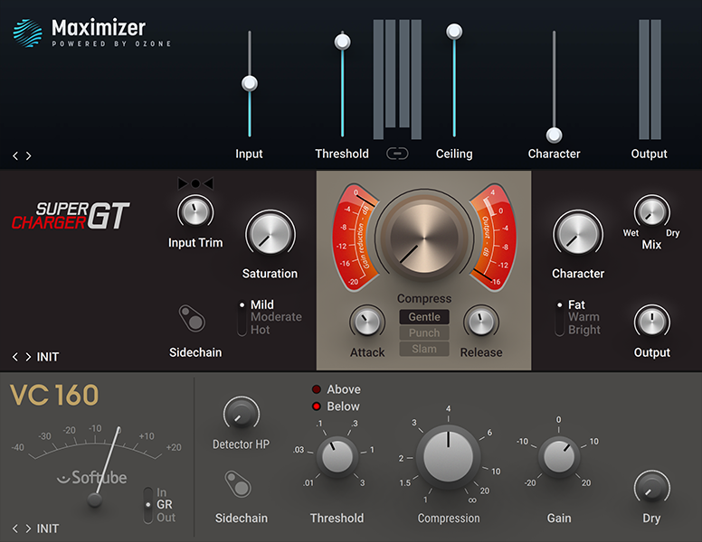The height and width of the screenshot is (542, 702).
Task: Click the red Output dB meter
Action: click(x=493, y=238)
